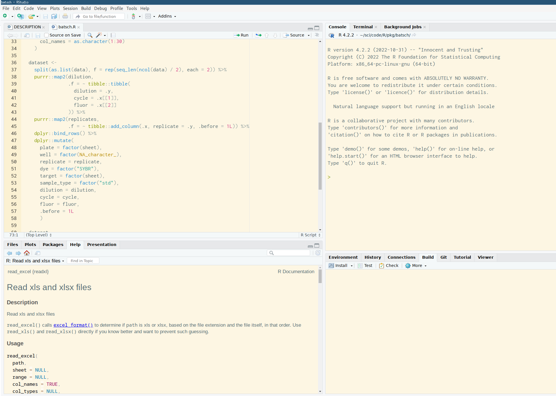Click the Run button in the editor
The image size is (556, 396).
tap(241, 35)
